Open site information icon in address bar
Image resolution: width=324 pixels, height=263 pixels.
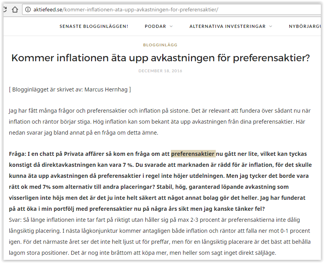click(x=28, y=9)
